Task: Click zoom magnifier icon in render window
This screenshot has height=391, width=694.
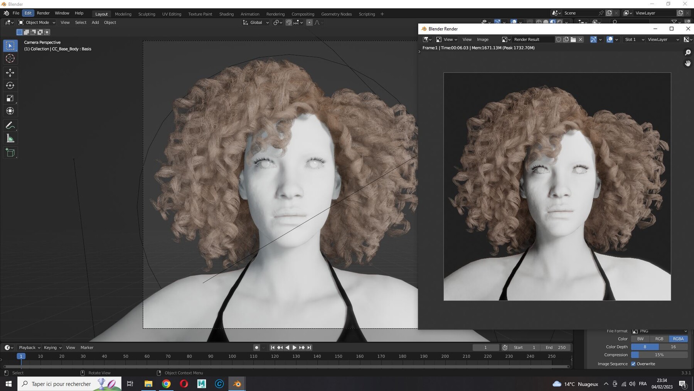Action: (687, 52)
